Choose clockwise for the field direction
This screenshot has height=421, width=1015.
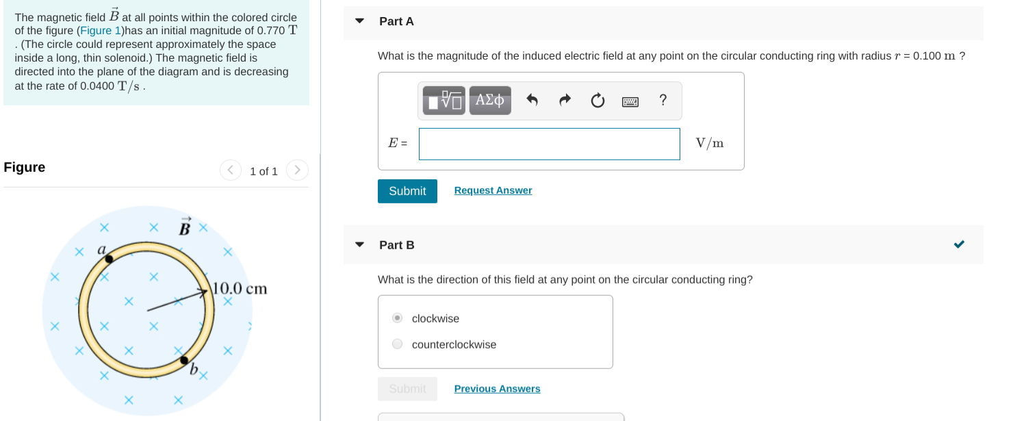pos(397,318)
